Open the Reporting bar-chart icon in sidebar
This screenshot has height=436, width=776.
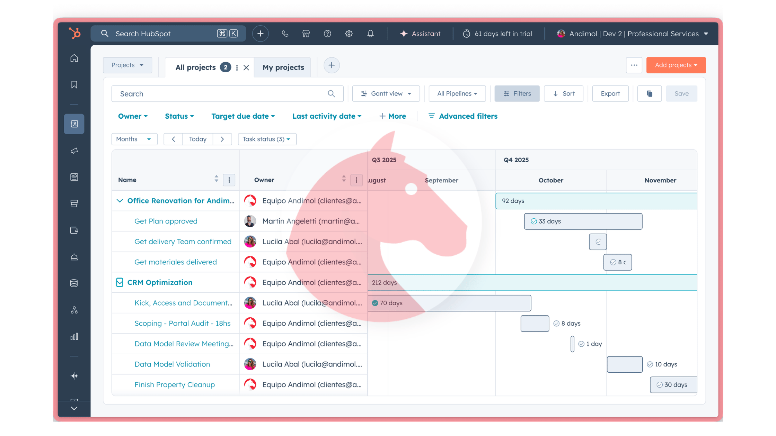(74, 336)
